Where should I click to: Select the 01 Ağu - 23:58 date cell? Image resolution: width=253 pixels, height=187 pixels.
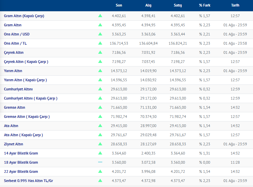pos(235,43)
